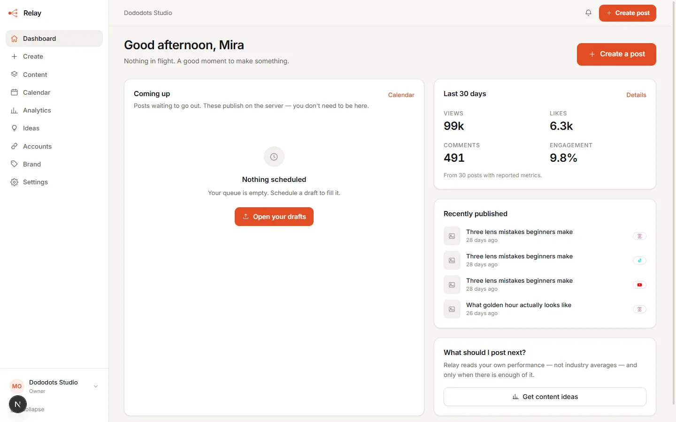
Task: Open the Calendar page from the sidebar
Action: [x=54, y=92]
